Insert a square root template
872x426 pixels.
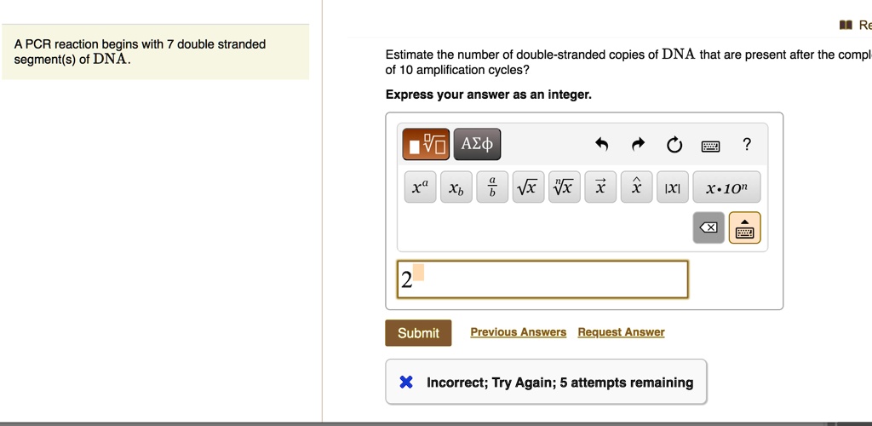[528, 188]
